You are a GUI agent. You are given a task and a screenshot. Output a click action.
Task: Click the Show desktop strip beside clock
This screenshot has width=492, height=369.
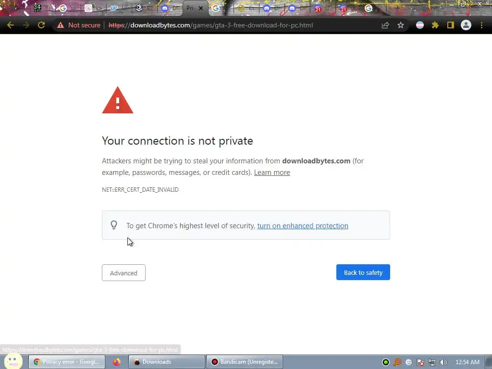(489, 362)
